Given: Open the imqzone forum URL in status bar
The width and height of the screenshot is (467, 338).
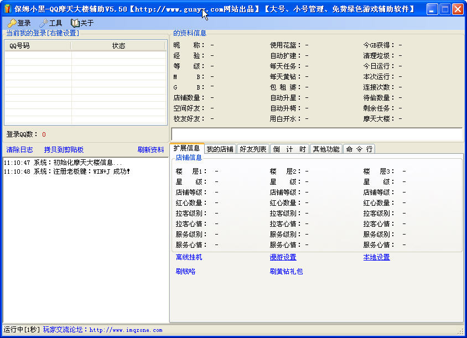Looking at the screenshot, I should pos(126,330).
